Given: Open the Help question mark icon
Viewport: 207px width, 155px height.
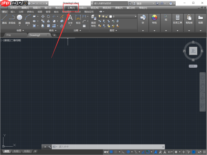Looking at the screenshot, I should (x=170, y=3).
